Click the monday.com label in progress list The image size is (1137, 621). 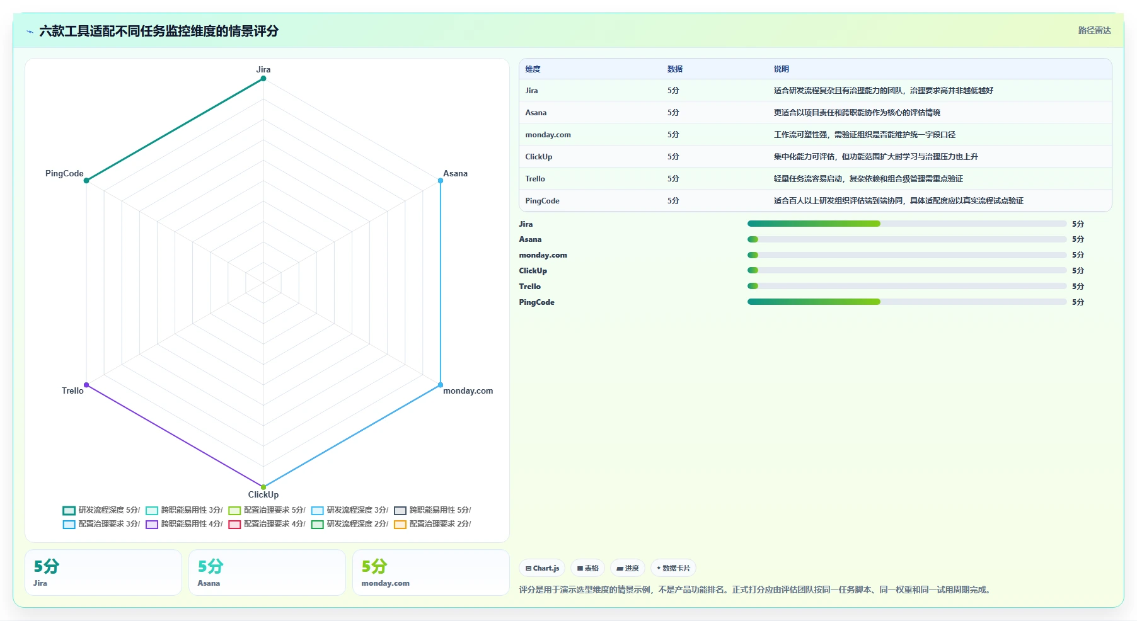click(543, 255)
